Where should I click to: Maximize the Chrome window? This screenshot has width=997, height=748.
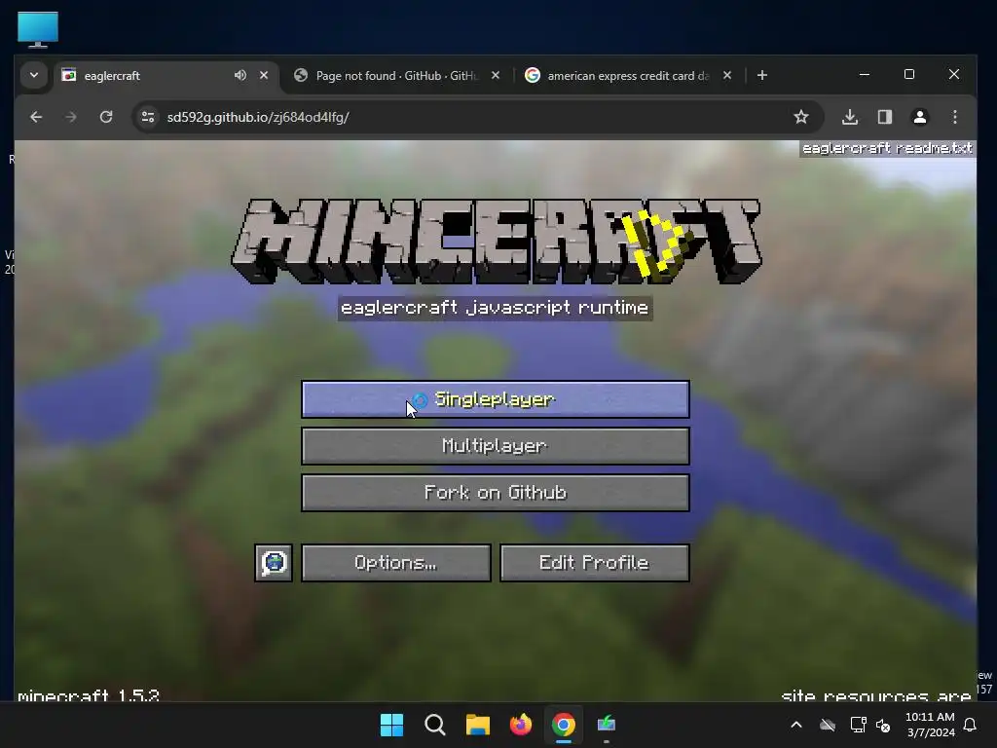tap(909, 74)
